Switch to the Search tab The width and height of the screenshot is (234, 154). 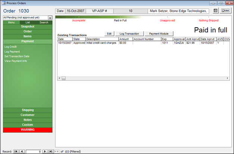(44, 22)
